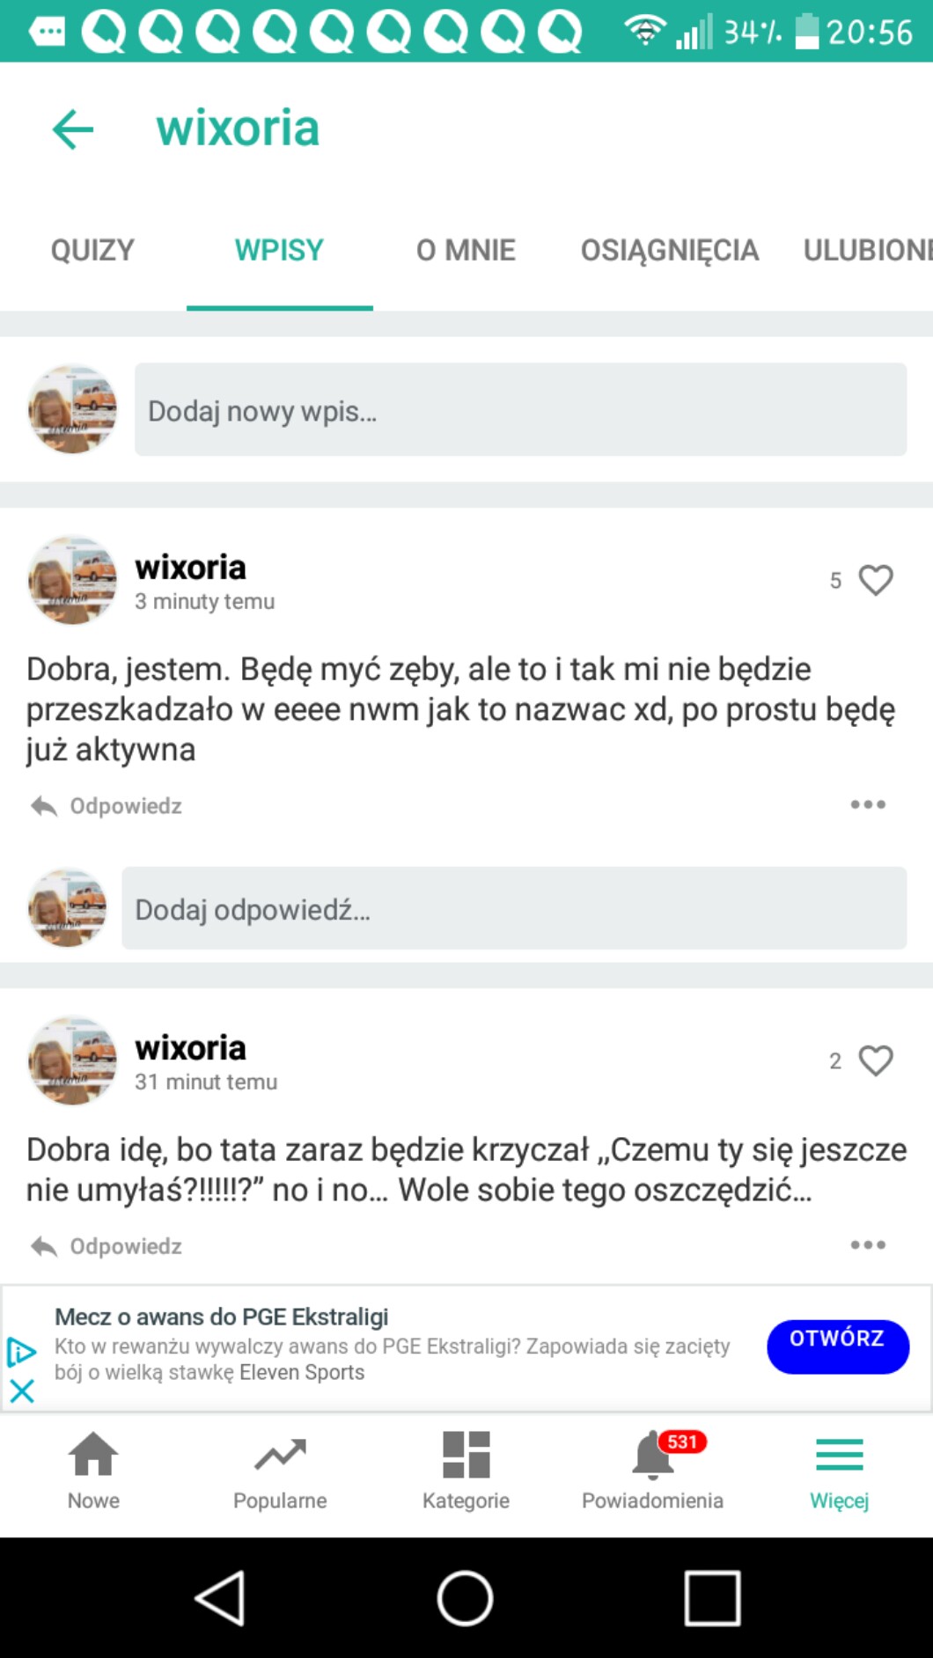Switch to the QUIZY tab
933x1658 pixels.
(x=92, y=251)
